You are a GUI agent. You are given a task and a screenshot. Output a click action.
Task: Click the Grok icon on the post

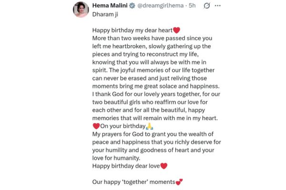point(207,6)
